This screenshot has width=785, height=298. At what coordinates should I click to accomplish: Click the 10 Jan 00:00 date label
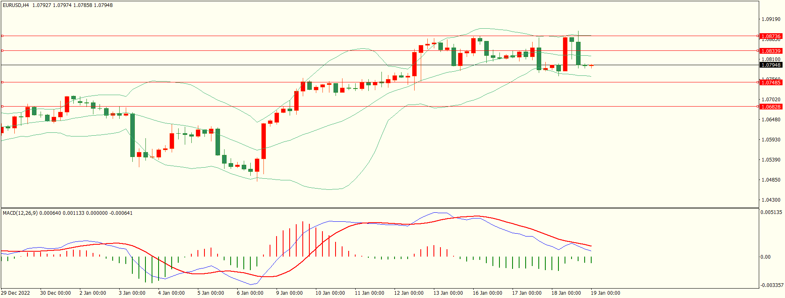tap(330, 293)
